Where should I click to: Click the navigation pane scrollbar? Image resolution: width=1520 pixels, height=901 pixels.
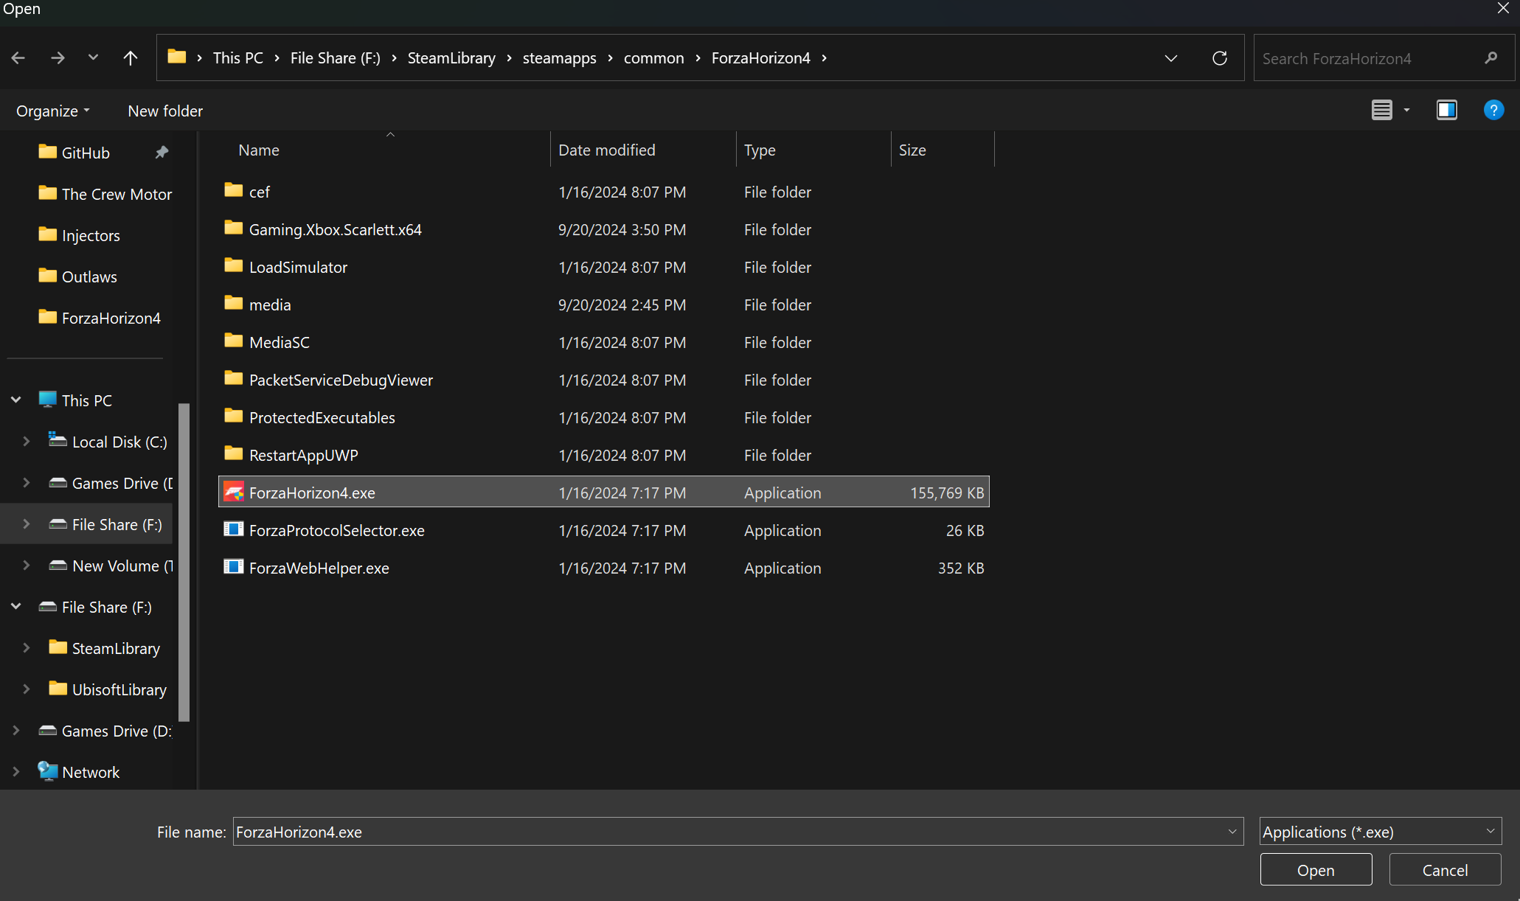point(184,562)
